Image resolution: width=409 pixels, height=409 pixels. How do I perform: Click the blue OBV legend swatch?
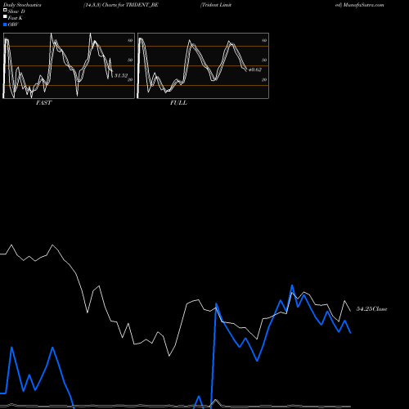tap(5, 25)
